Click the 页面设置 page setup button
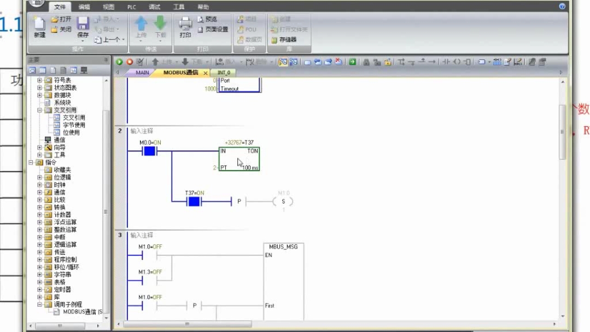This screenshot has height=332, width=590. 213,29
